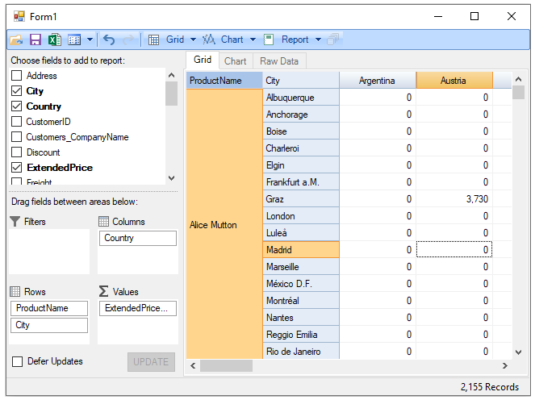Screen dimensions: 535x400
Task: Click the Report toolbar icon
Action: (x=269, y=40)
